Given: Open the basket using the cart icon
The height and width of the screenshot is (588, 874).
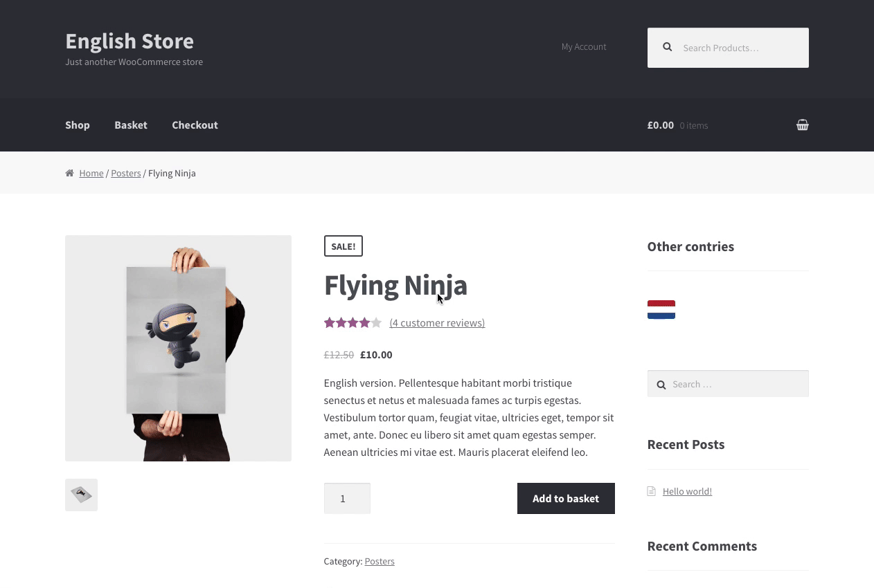Looking at the screenshot, I should (x=802, y=125).
